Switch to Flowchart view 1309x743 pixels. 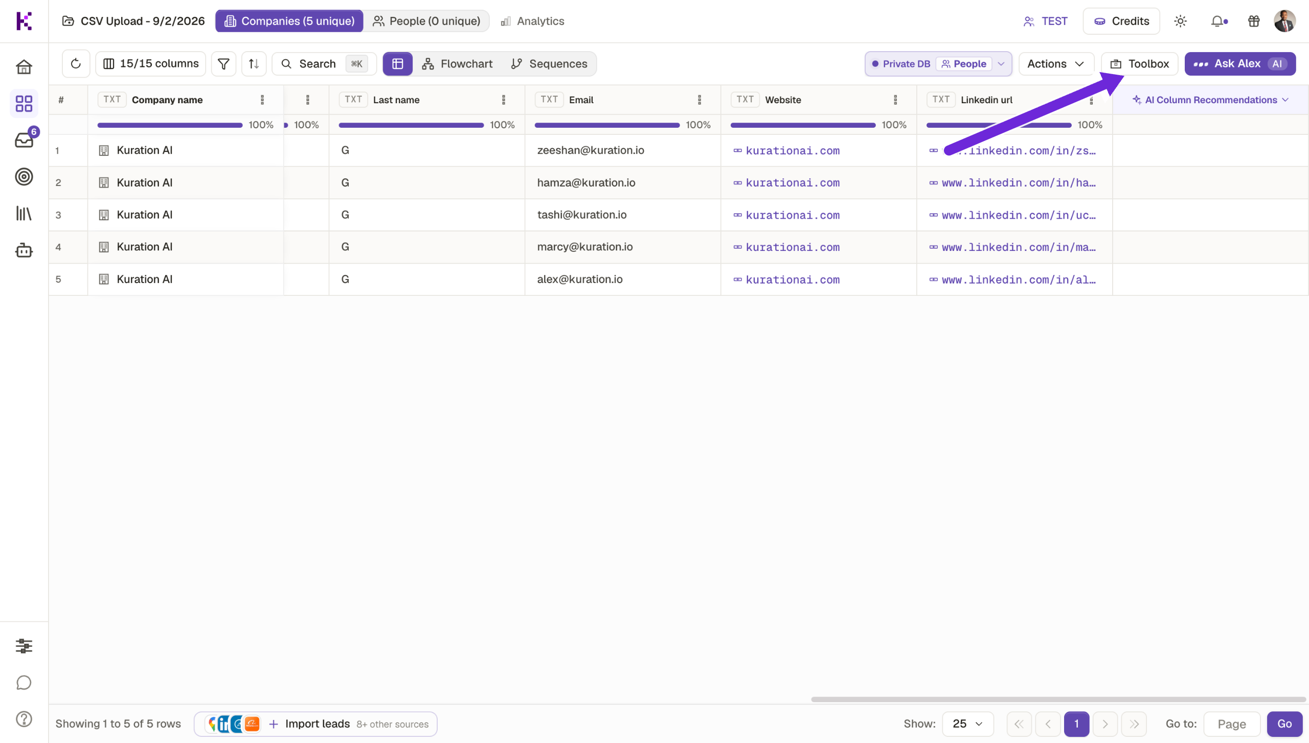[x=457, y=64]
